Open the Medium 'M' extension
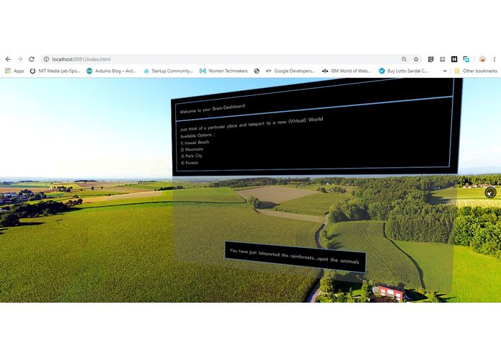 point(454,59)
